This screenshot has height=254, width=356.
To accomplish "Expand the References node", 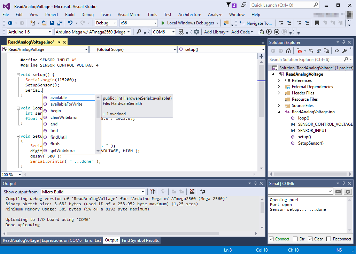I will [279, 80].
